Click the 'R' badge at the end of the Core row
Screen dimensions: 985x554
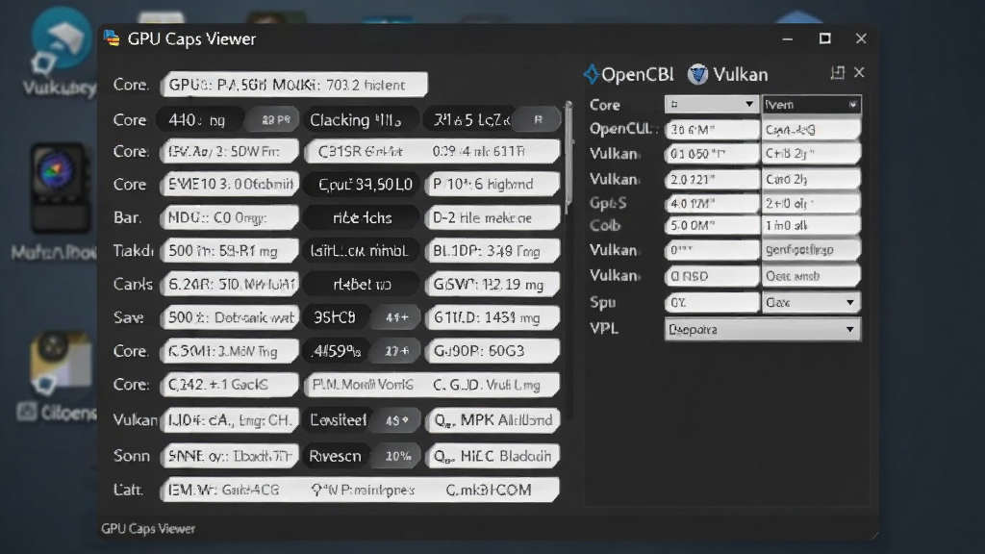click(537, 120)
